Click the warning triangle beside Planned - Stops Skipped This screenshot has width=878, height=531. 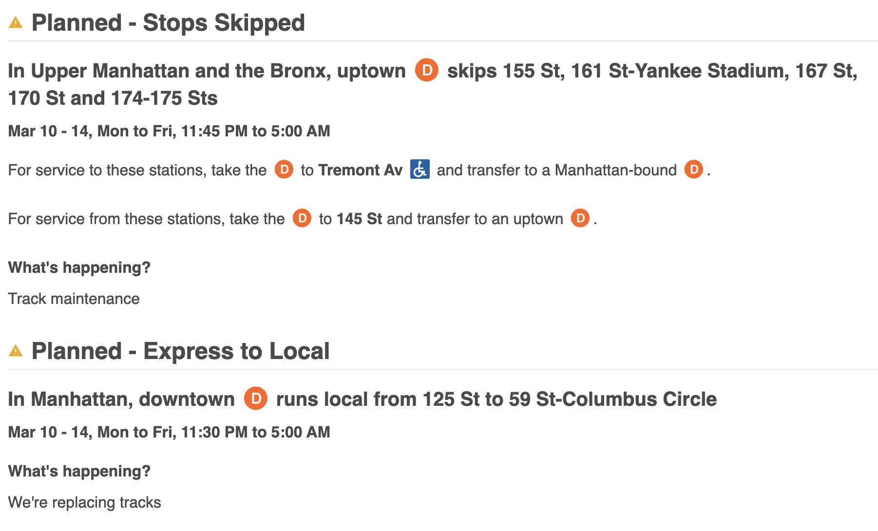click(x=16, y=22)
